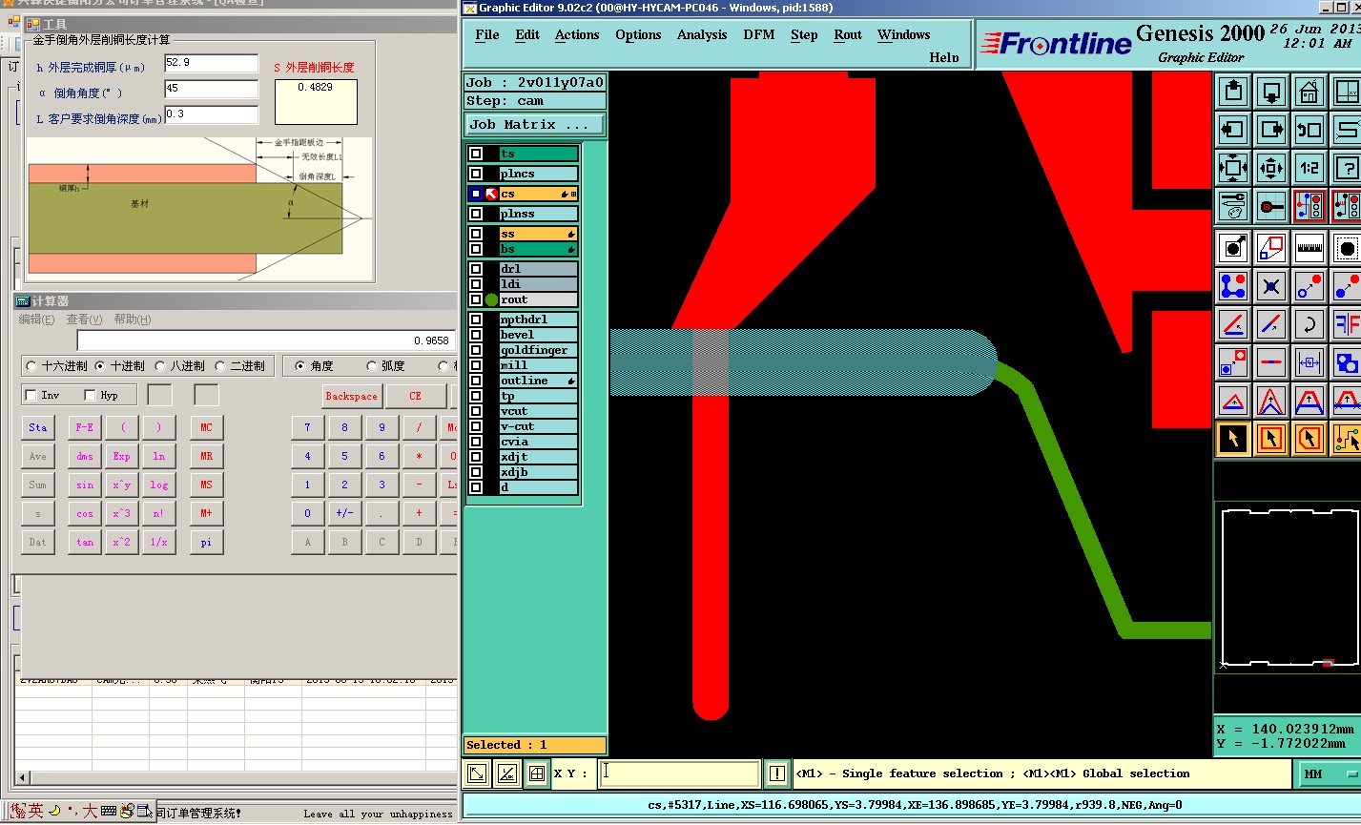Click the Job Matrix button
The height and width of the screenshot is (825, 1361).
[534, 125]
